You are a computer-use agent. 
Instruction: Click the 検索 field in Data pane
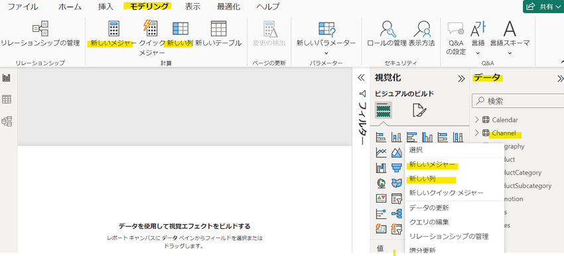518,101
